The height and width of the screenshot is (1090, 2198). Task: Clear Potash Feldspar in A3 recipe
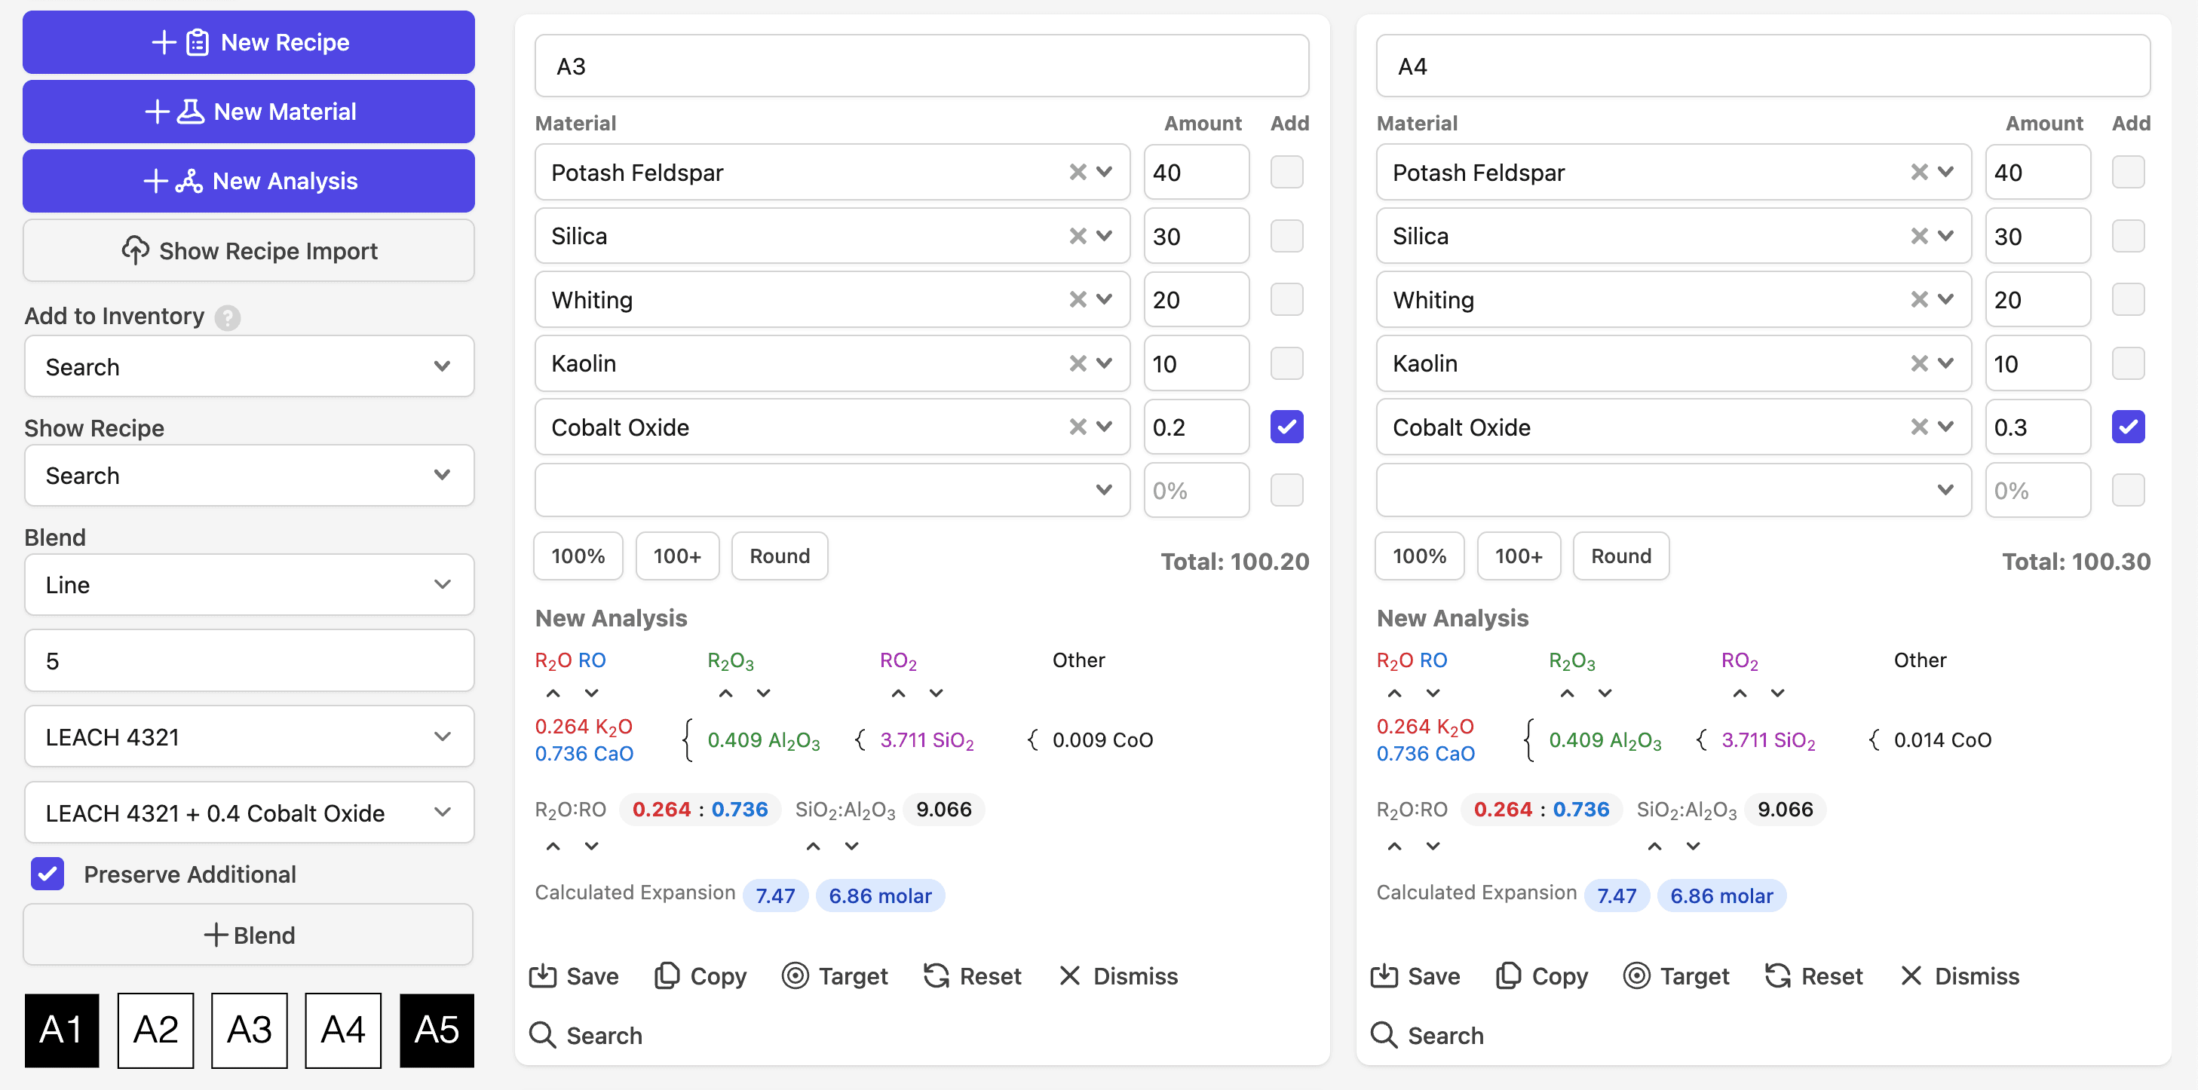click(1077, 173)
